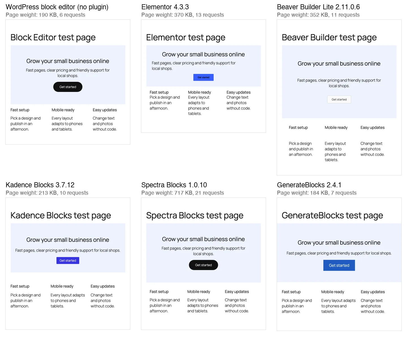Select the 'Elementor 4.3.3' title
This screenshot has width=407, height=356.
(165, 7)
